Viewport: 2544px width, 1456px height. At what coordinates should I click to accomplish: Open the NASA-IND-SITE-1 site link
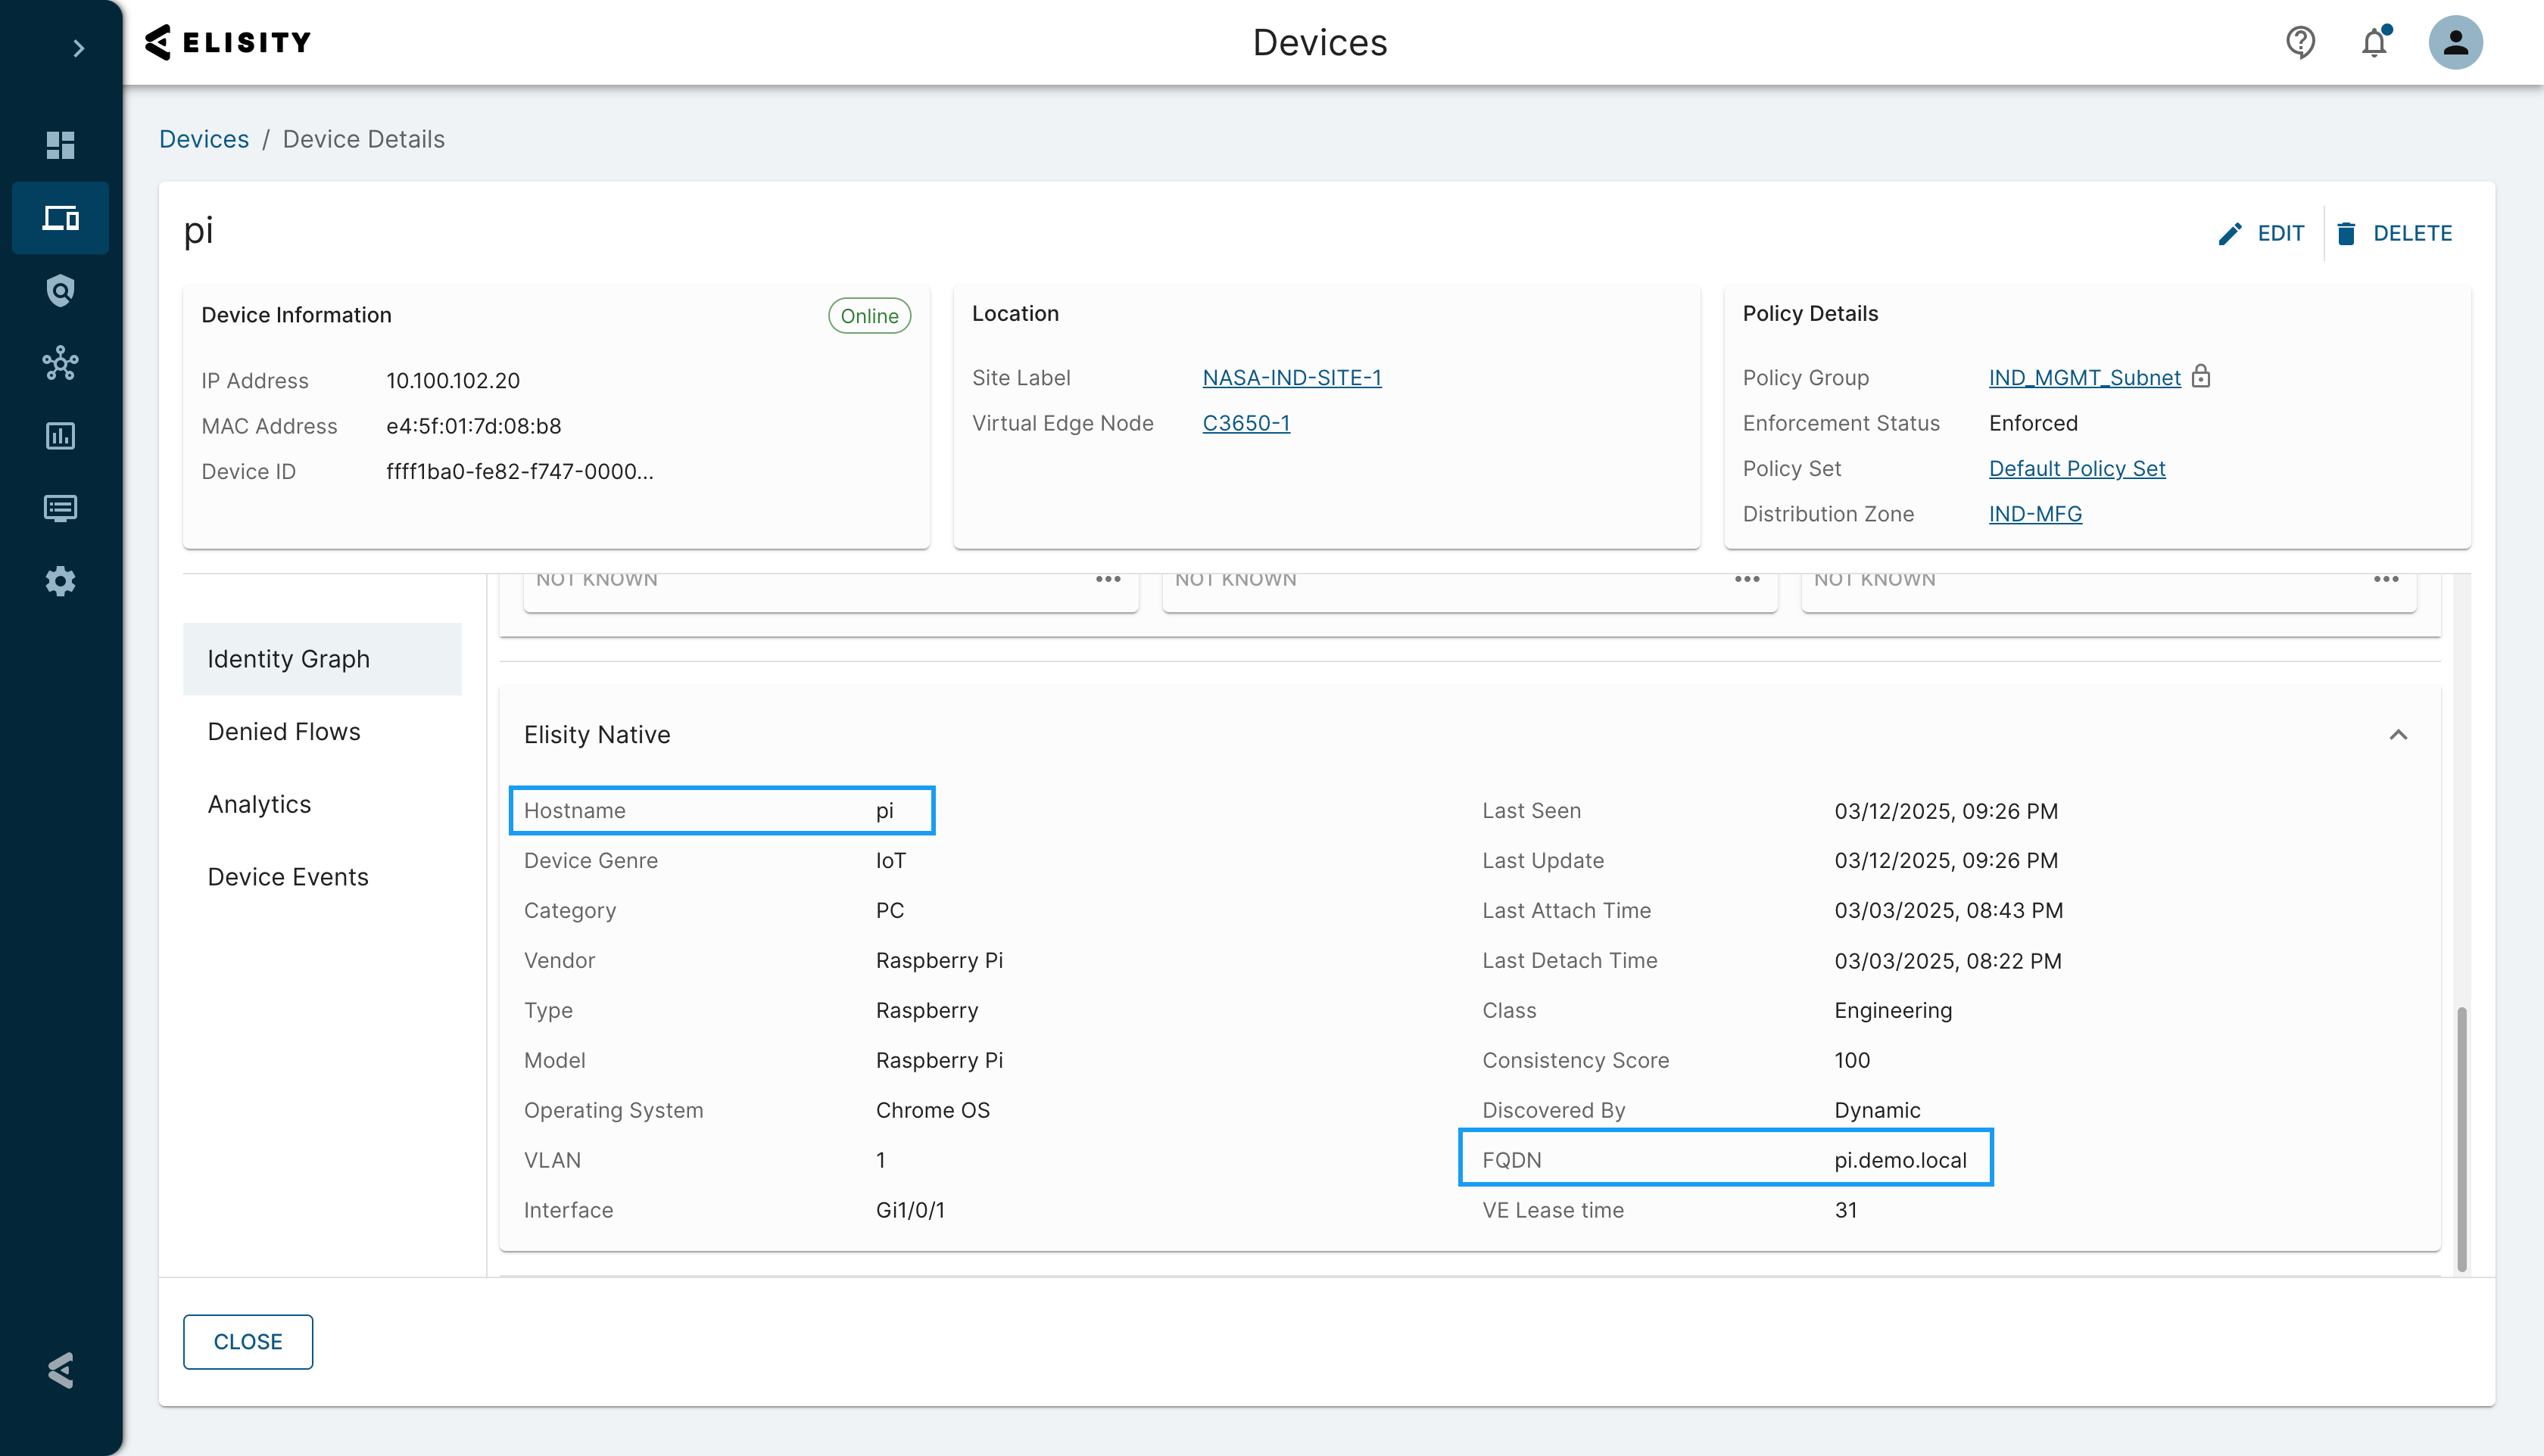tap(1292, 377)
